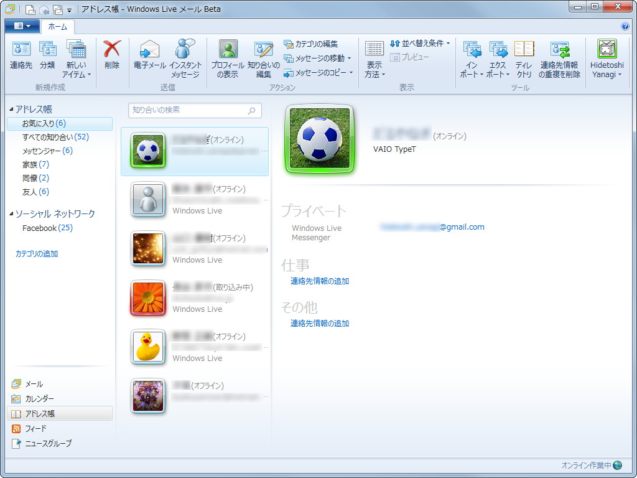This screenshot has height=478, width=637.
Task: Open the help question mark icon
Action: pyautogui.click(x=625, y=26)
